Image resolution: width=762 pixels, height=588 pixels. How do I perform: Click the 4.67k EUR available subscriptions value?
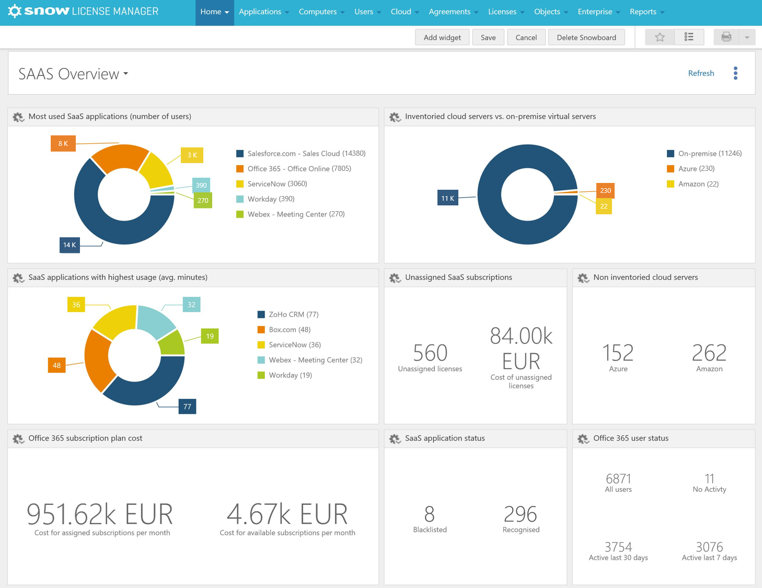287,514
